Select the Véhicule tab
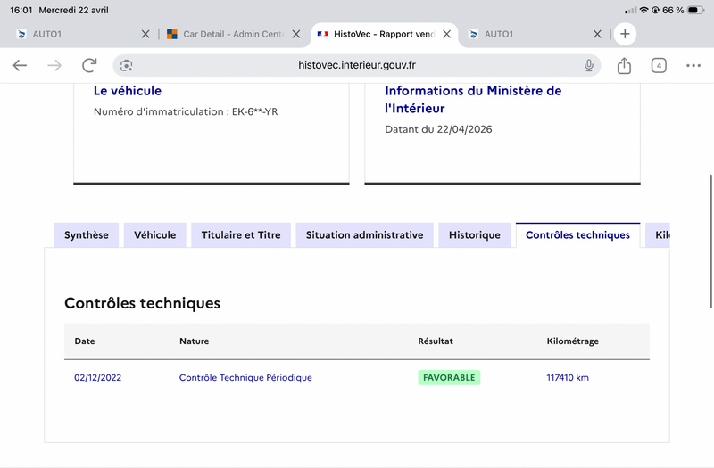714x468 pixels. (x=155, y=235)
